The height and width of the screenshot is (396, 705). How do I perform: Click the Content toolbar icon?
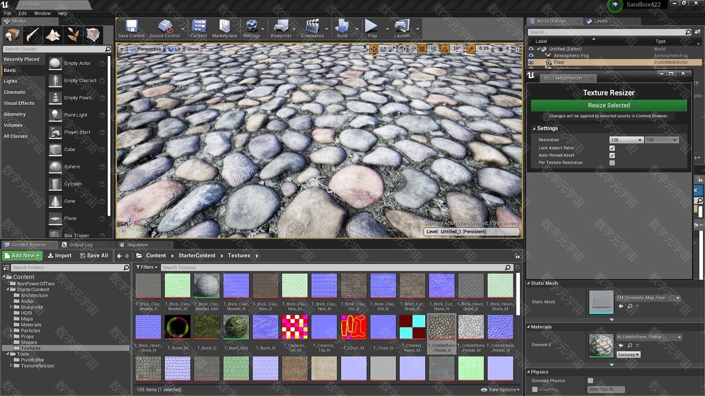199,29
